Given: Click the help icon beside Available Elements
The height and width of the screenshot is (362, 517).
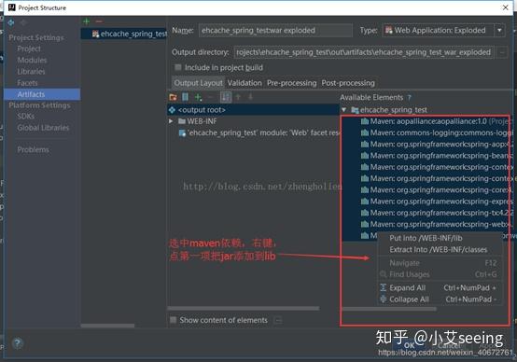Looking at the screenshot, I should (409, 98).
